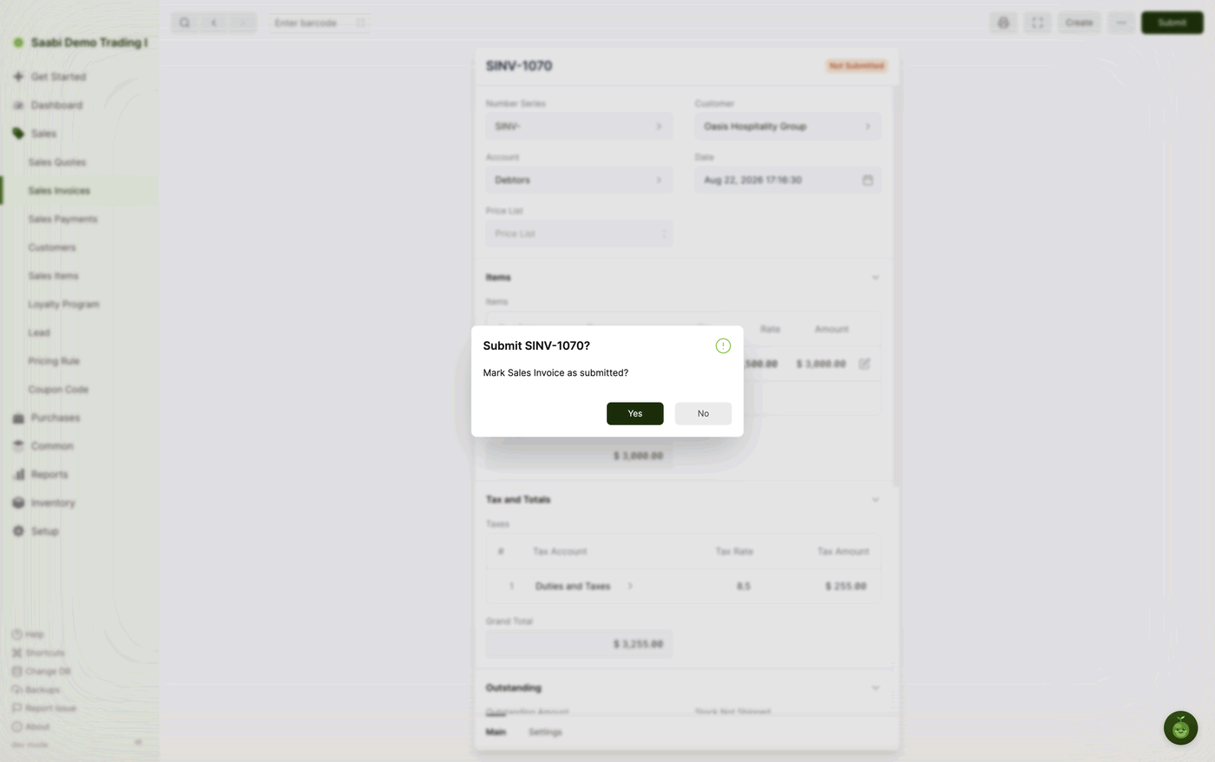Click the fullscreen view icon in the top bar

(x=1037, y=23)
